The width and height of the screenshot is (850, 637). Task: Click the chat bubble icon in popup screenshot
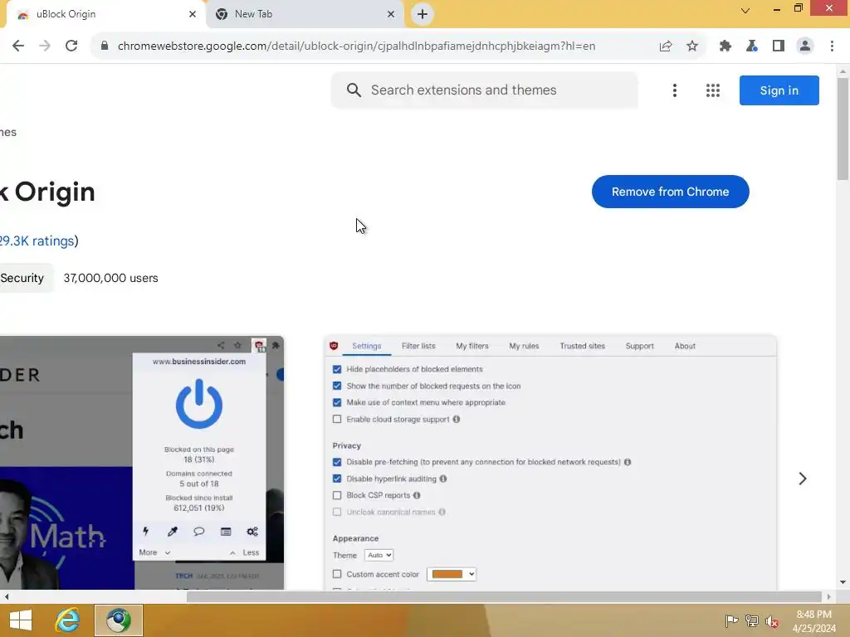point(199,532)
